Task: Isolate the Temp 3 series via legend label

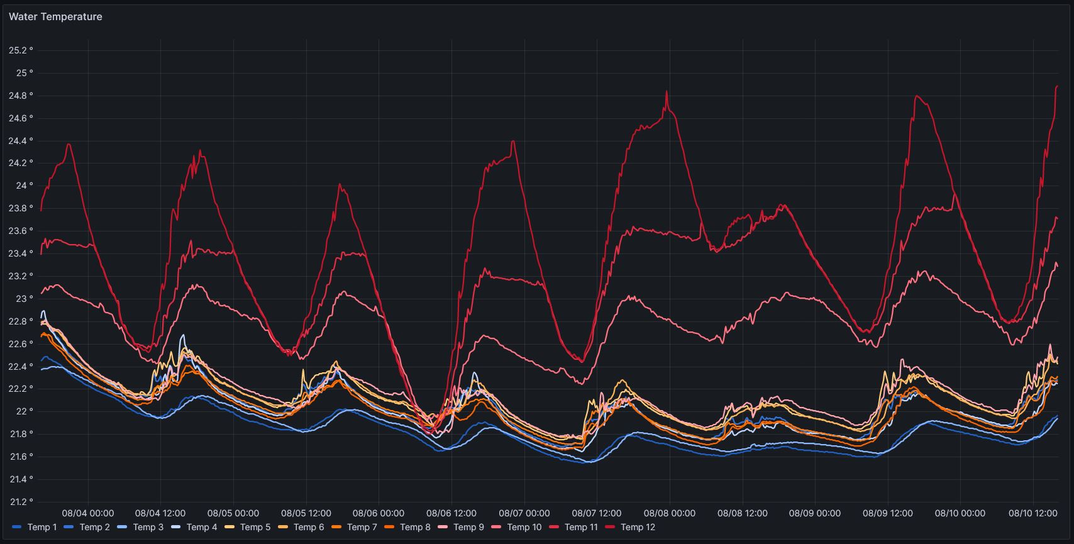Action: coord(148,527)
